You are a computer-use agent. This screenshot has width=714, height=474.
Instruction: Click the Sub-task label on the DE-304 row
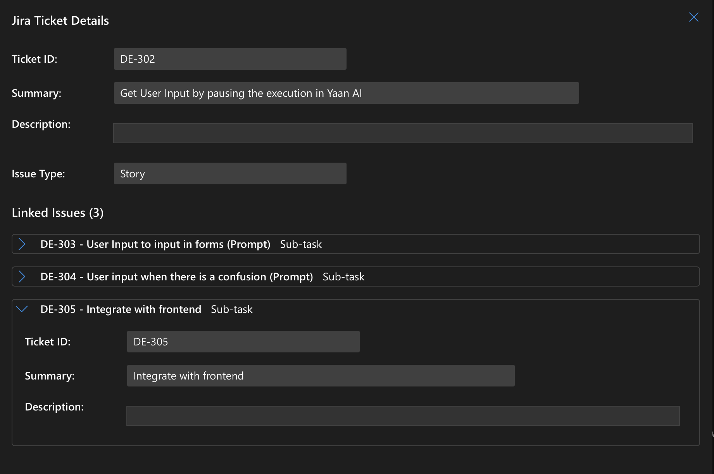tap(343, 276)
